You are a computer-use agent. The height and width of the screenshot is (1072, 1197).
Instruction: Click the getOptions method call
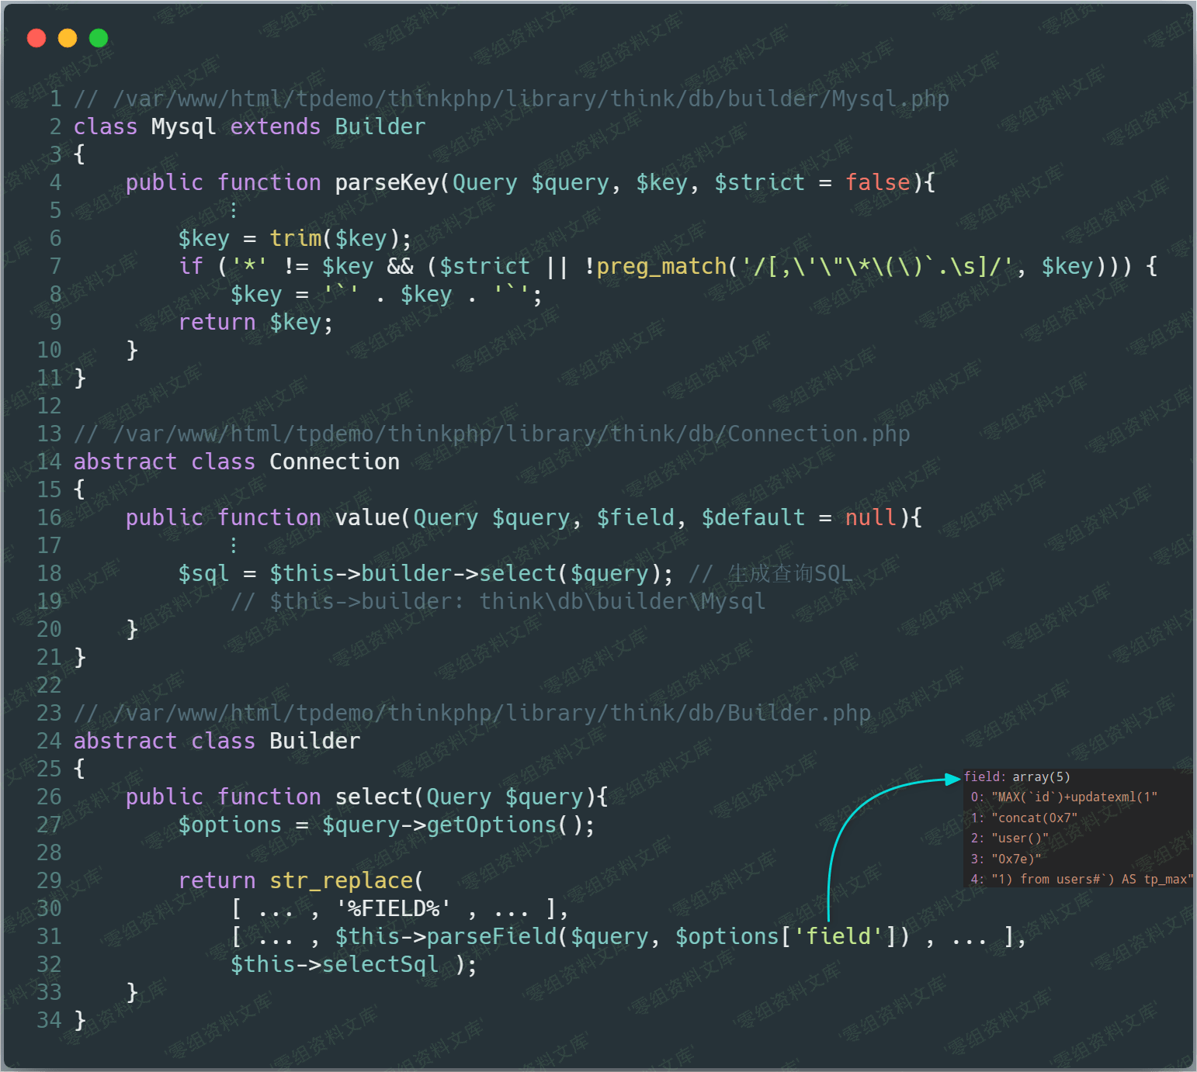[x=491, y=825]
